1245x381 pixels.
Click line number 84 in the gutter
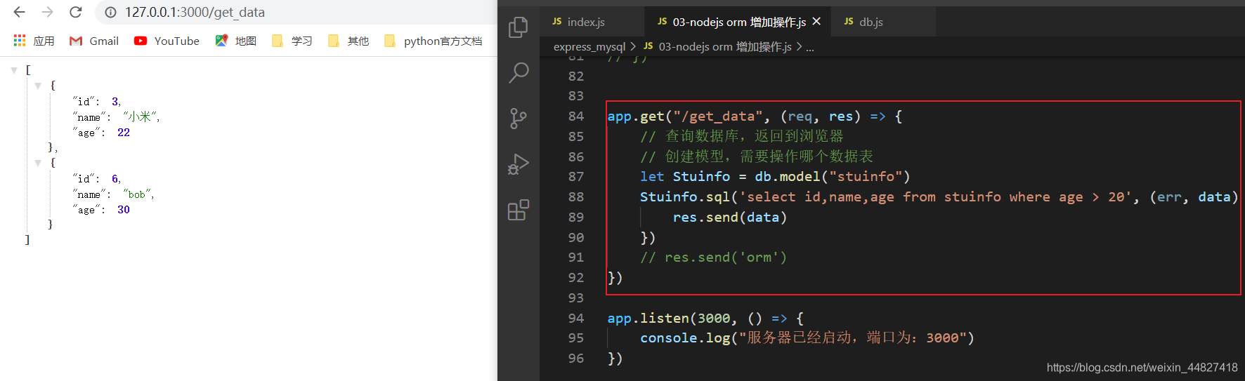pyautogui.click(x=576, y=116)
